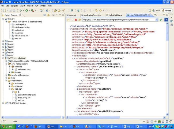This screenshot has height=129, width=174.
Task: Click into the helloWorldService?wsdl URL field
Action: tap(119, 20)
